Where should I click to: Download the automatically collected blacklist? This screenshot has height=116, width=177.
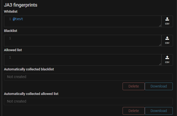[x=159, y=86]
